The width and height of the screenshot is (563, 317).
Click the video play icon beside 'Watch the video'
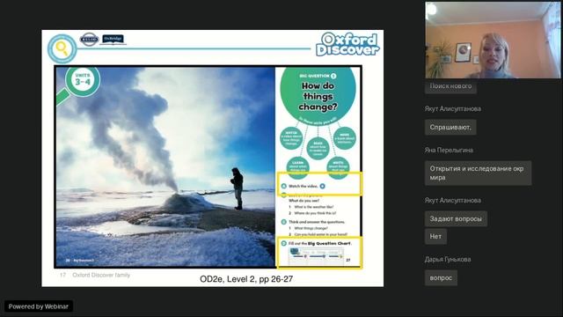323,186
